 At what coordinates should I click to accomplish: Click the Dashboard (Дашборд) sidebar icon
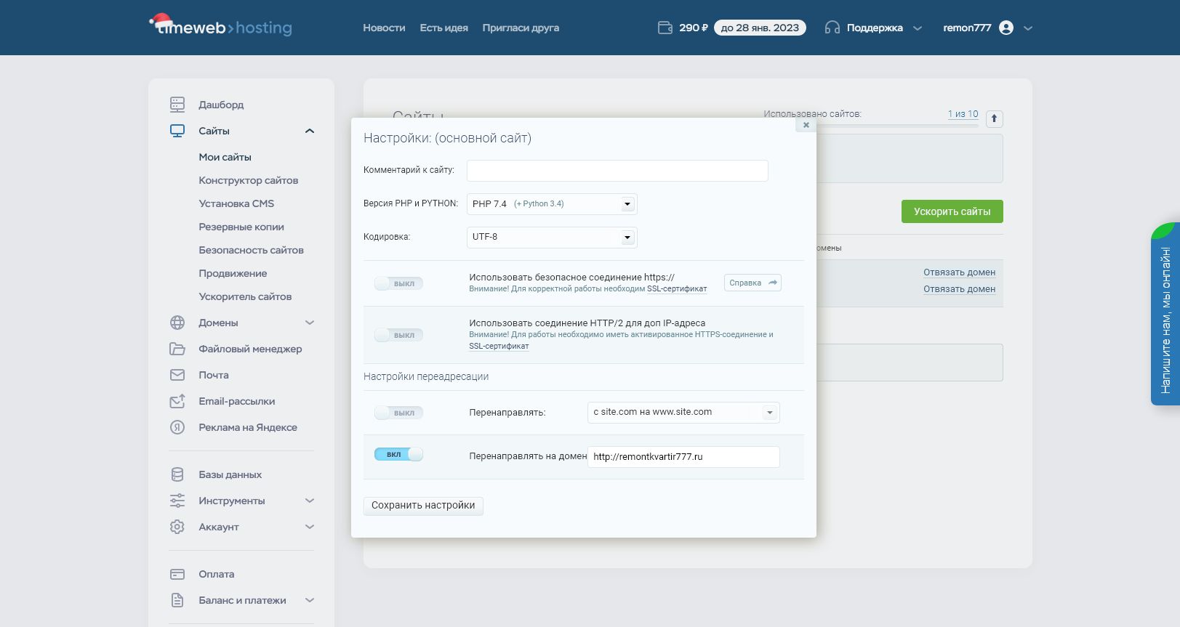point(177,105)
